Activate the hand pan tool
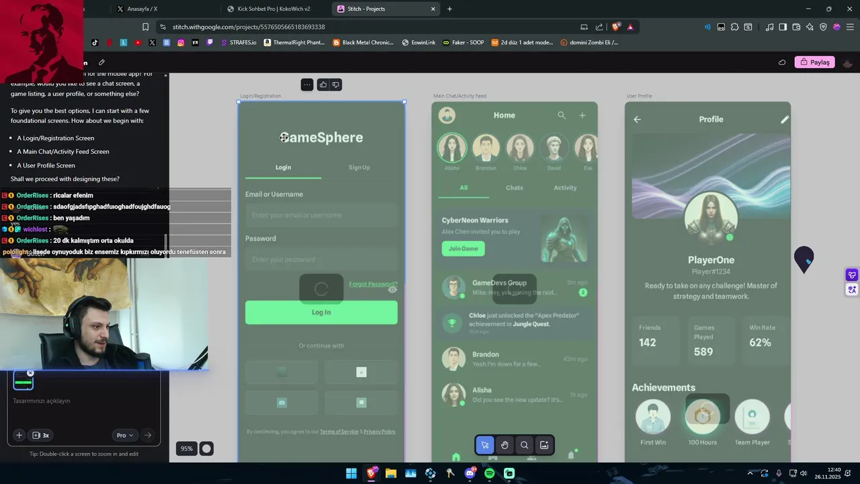The width and height of the screenshot is (860, 484). pyautogui.click(x=505, y=445)
